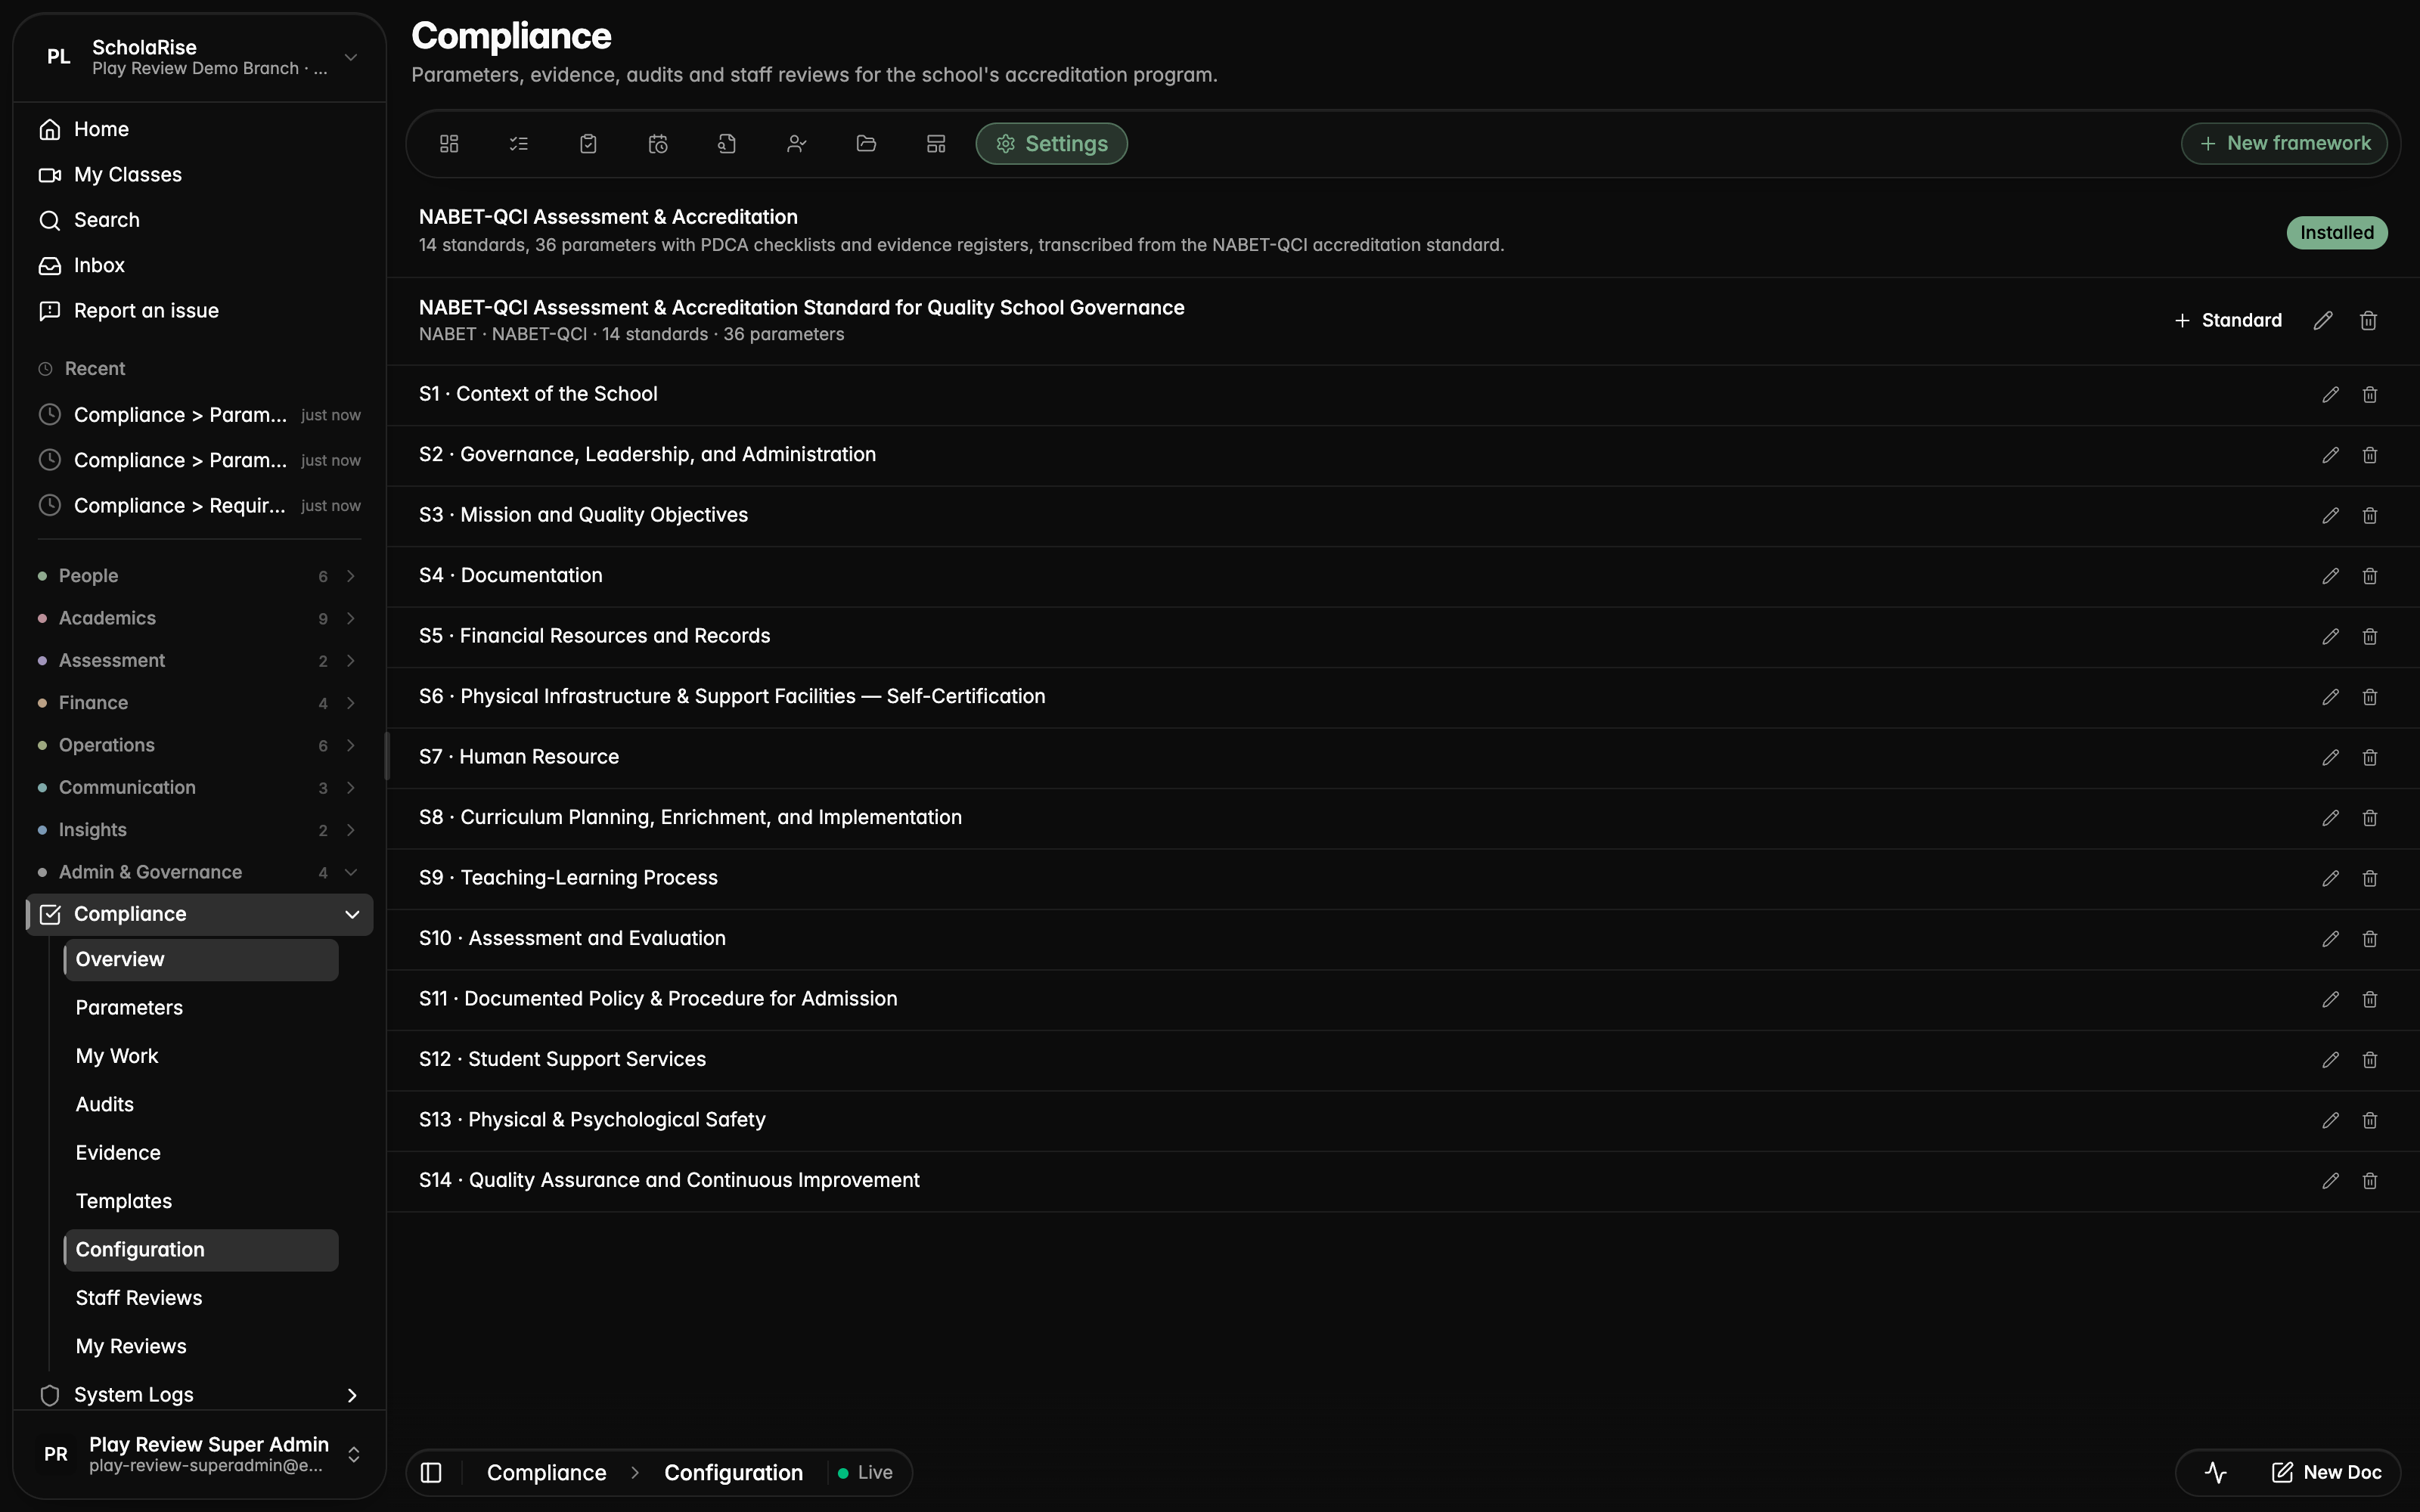Open the clipboard-check tab icon

[x=588, y=144]
